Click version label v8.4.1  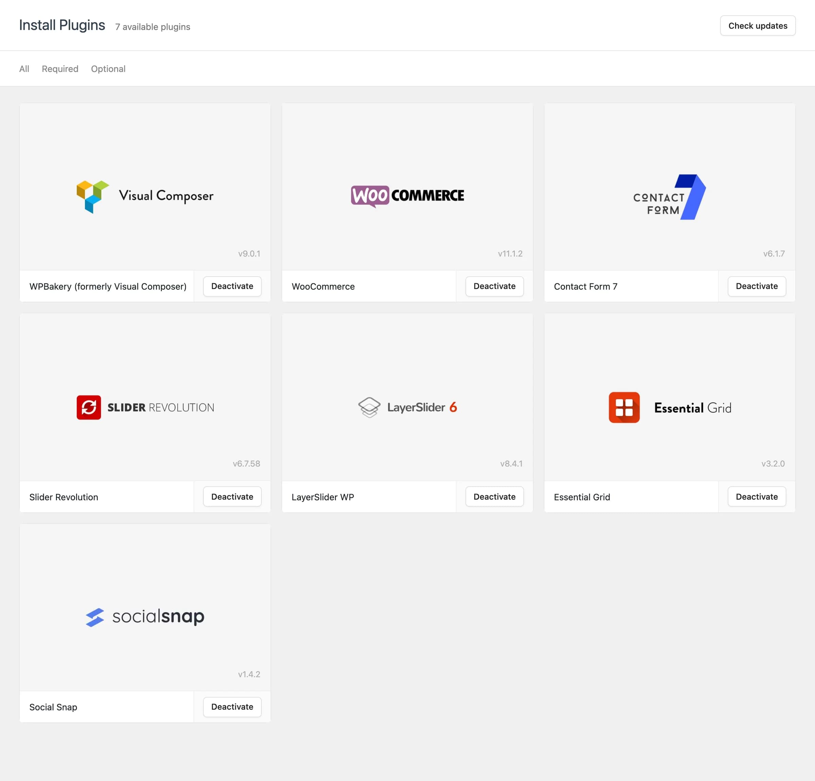pos(511,463)
